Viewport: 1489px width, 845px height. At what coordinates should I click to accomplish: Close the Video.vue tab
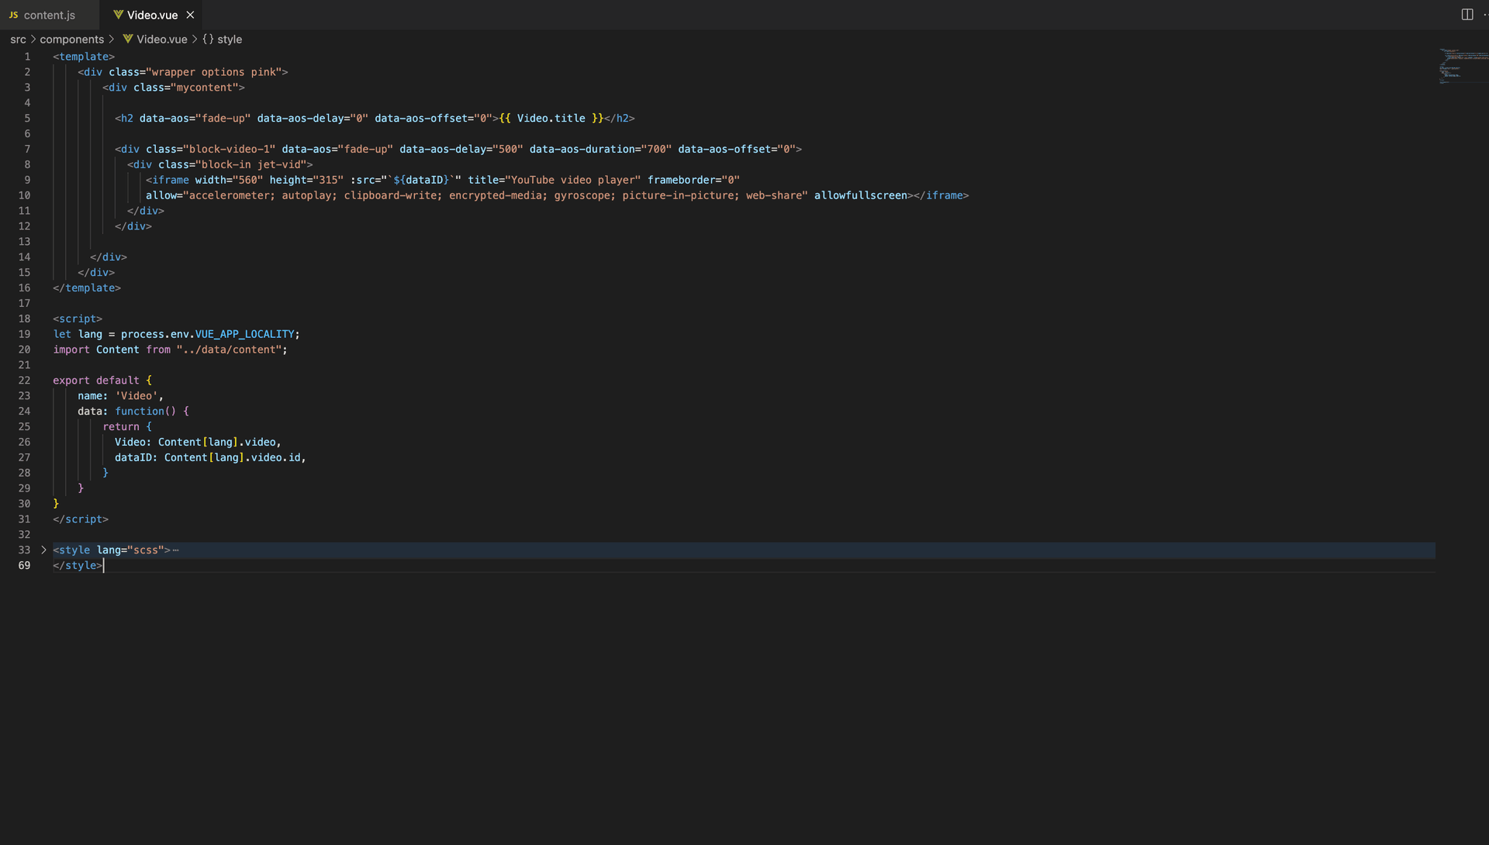[190, 15]
